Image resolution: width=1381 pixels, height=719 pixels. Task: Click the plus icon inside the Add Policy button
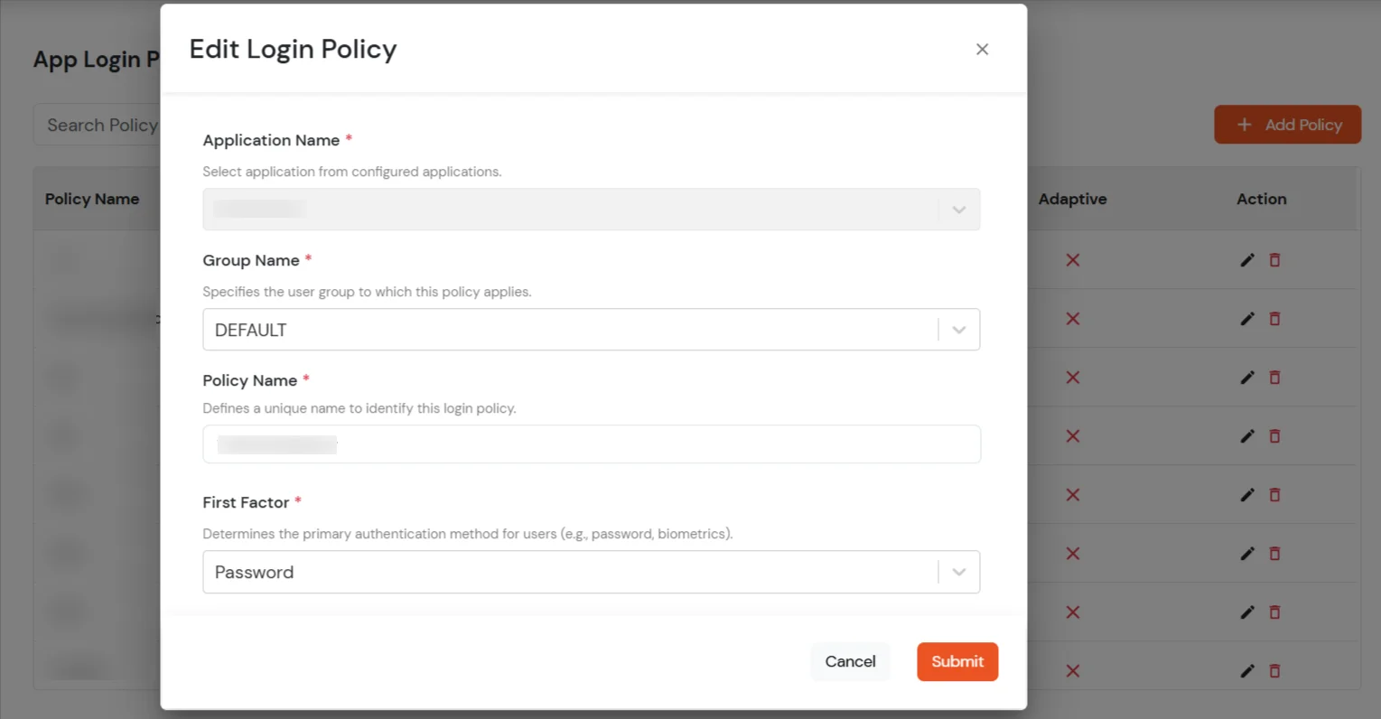1245,125
